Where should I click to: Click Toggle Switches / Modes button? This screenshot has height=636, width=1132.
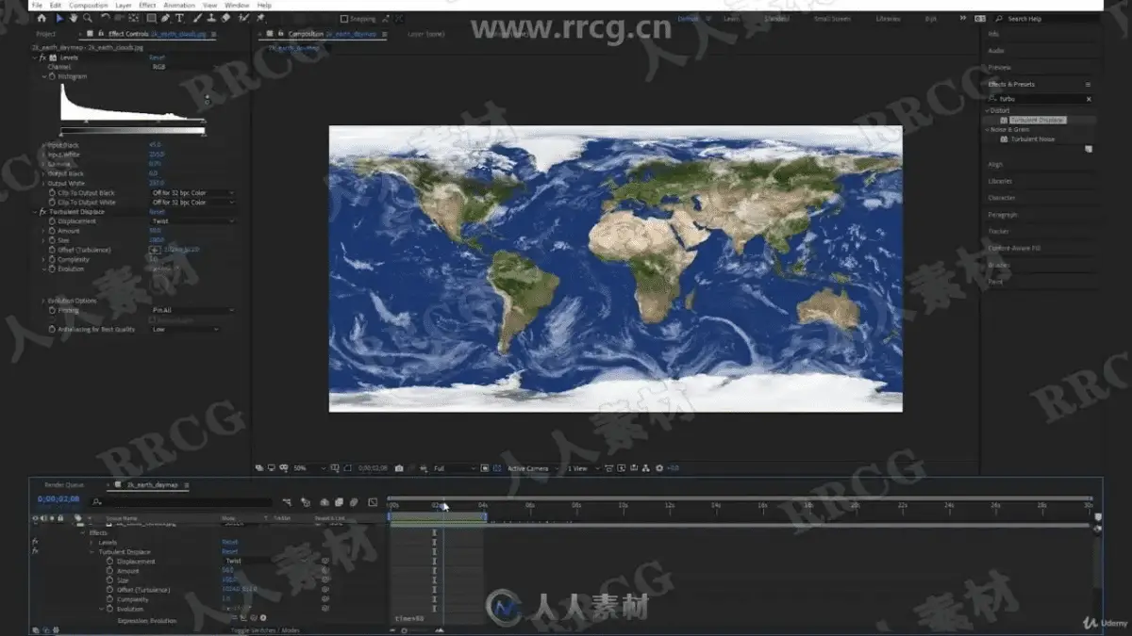266,629
